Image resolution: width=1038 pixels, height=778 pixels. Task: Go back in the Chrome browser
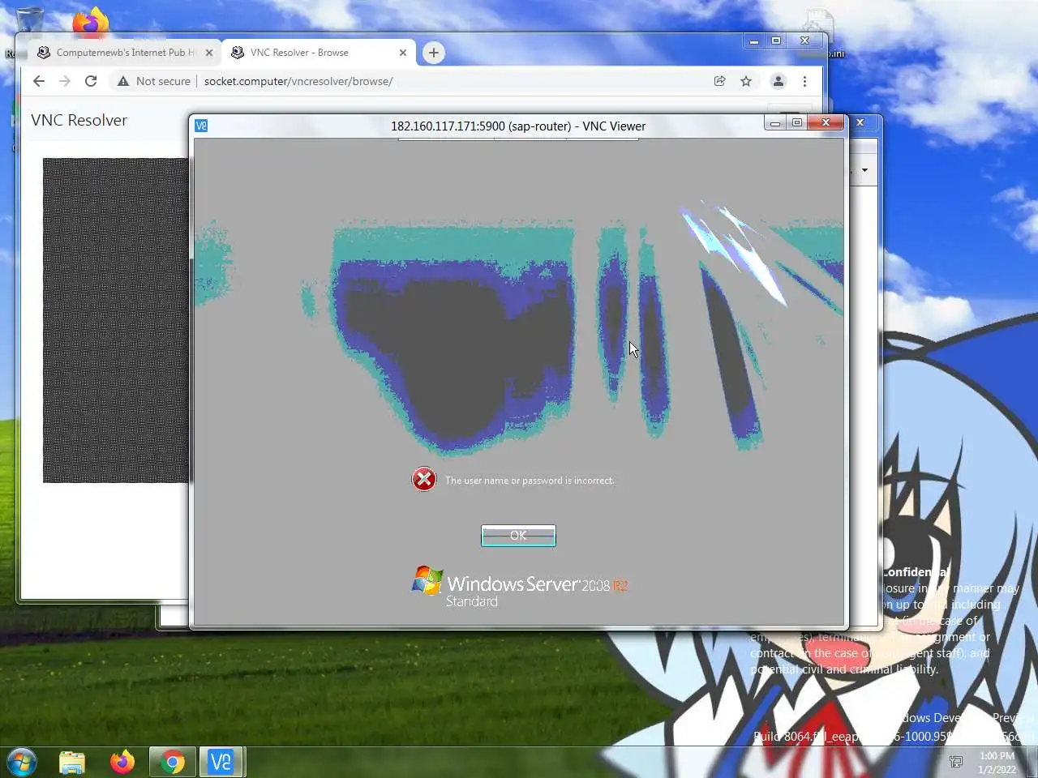38,81
